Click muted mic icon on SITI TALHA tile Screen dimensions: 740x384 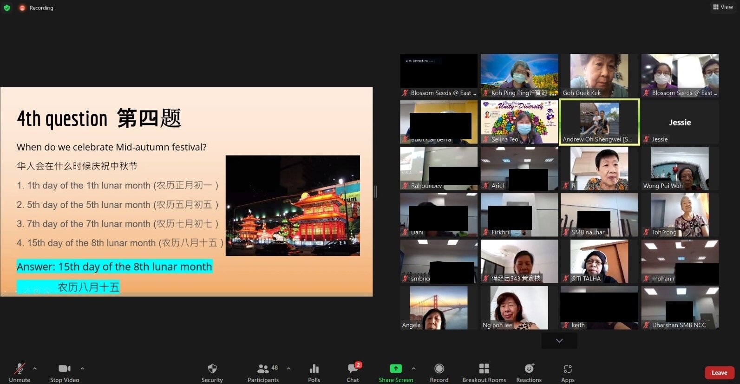point(566,279)
